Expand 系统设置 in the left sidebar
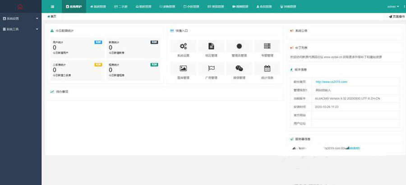406x185 pixels. point(20,18)
